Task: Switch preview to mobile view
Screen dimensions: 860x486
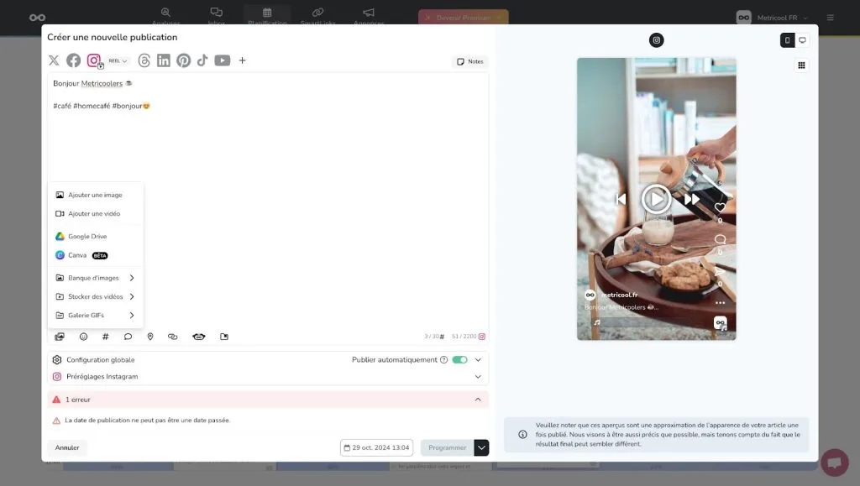Action: pos(787,40)
